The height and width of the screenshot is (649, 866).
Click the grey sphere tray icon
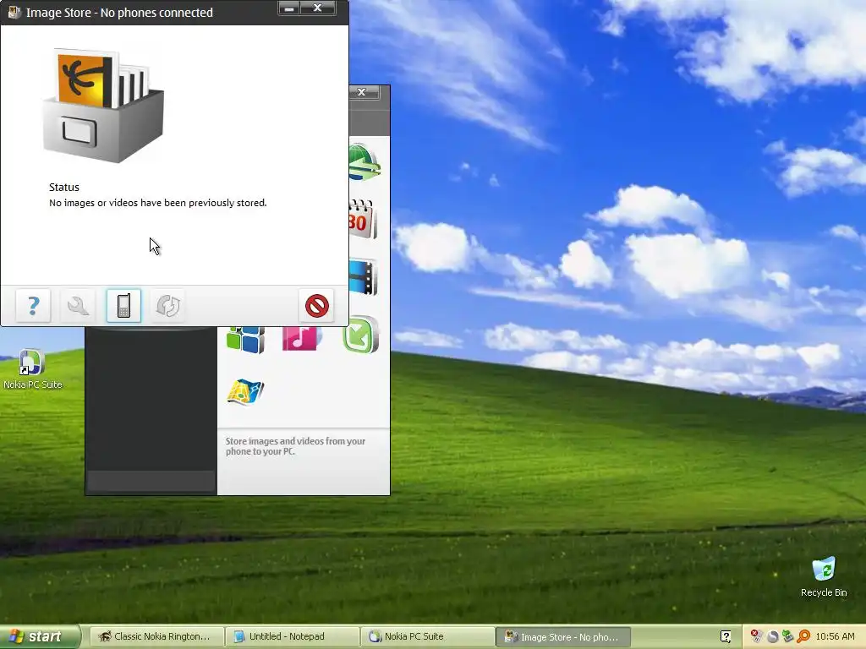click(772, 636)
